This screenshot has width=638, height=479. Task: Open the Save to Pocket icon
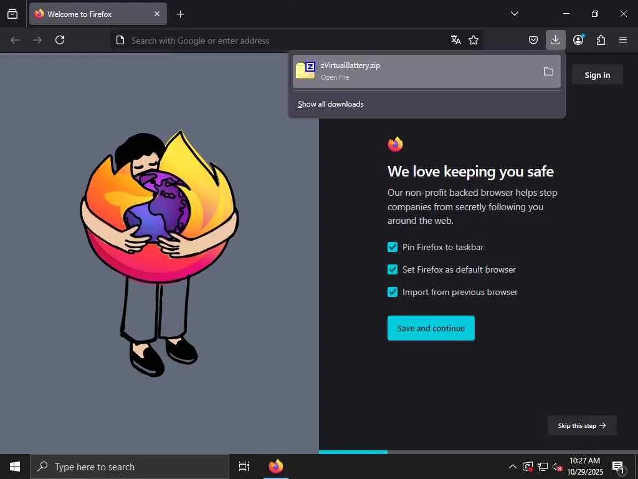coord(533,40)
